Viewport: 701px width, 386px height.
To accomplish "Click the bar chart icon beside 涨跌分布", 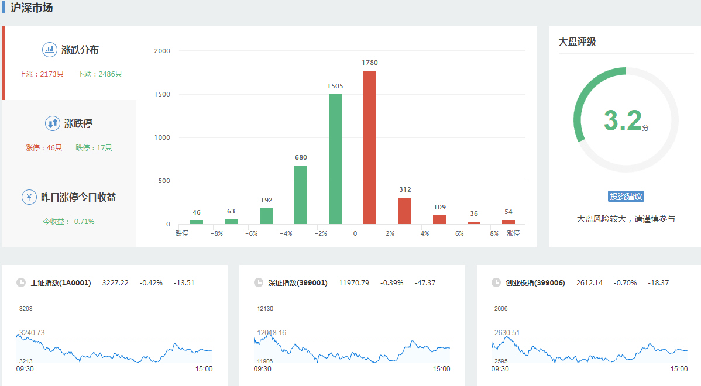I will click(x=50, y=50).
